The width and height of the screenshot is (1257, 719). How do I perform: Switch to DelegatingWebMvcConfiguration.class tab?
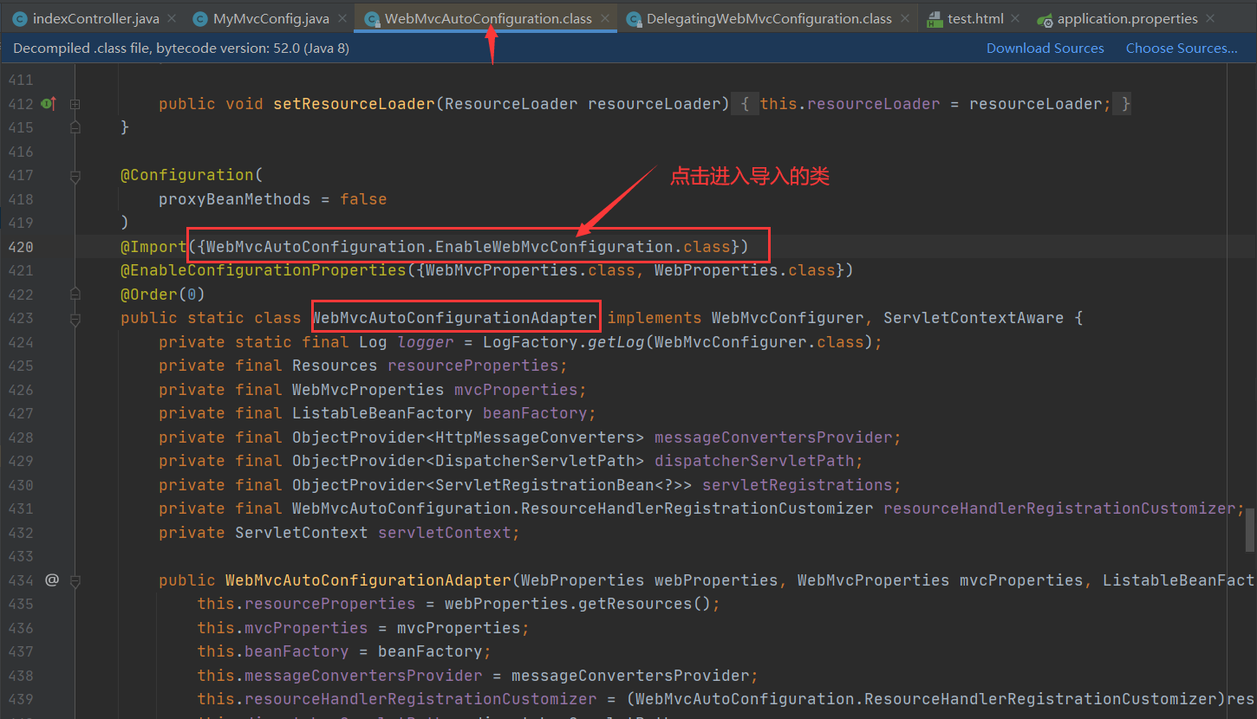coord(769,18)
